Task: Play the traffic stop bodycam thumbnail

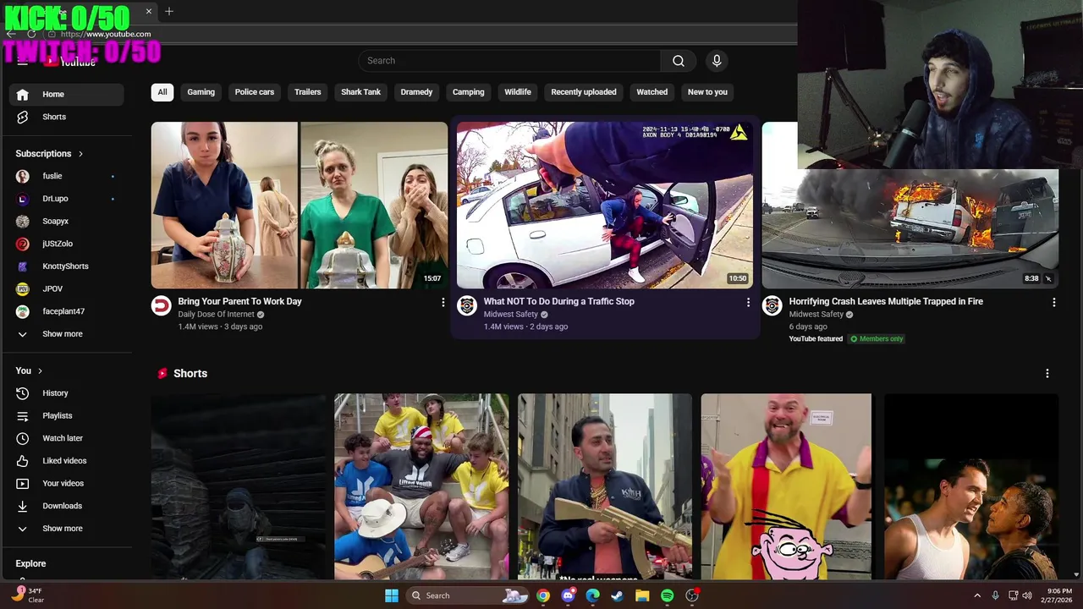Action: tap(605, 206)
